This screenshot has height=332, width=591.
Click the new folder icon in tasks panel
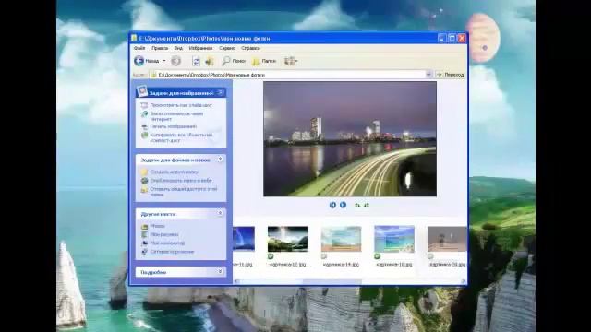pos(144,172)
